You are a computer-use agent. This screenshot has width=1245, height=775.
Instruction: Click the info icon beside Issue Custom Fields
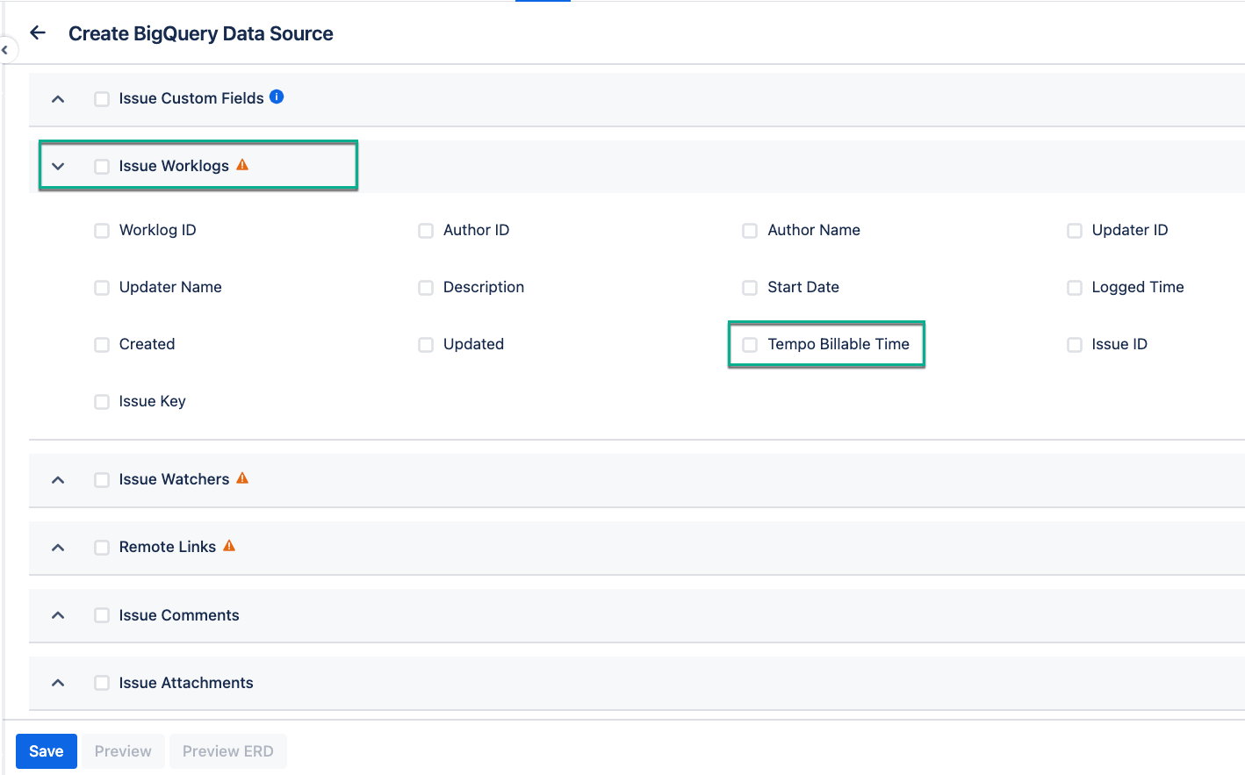(277, 97)
